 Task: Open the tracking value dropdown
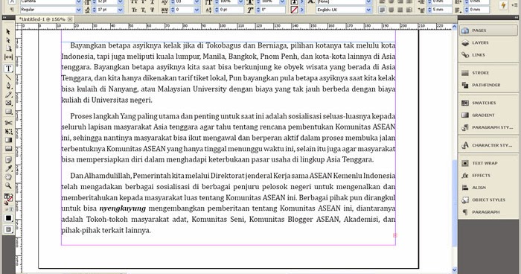(x=196, y=10)
